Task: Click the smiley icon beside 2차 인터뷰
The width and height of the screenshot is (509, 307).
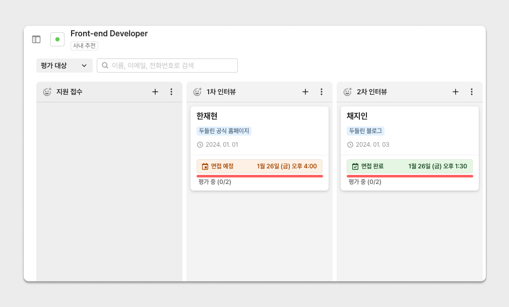Action: [x=348, y=92]
